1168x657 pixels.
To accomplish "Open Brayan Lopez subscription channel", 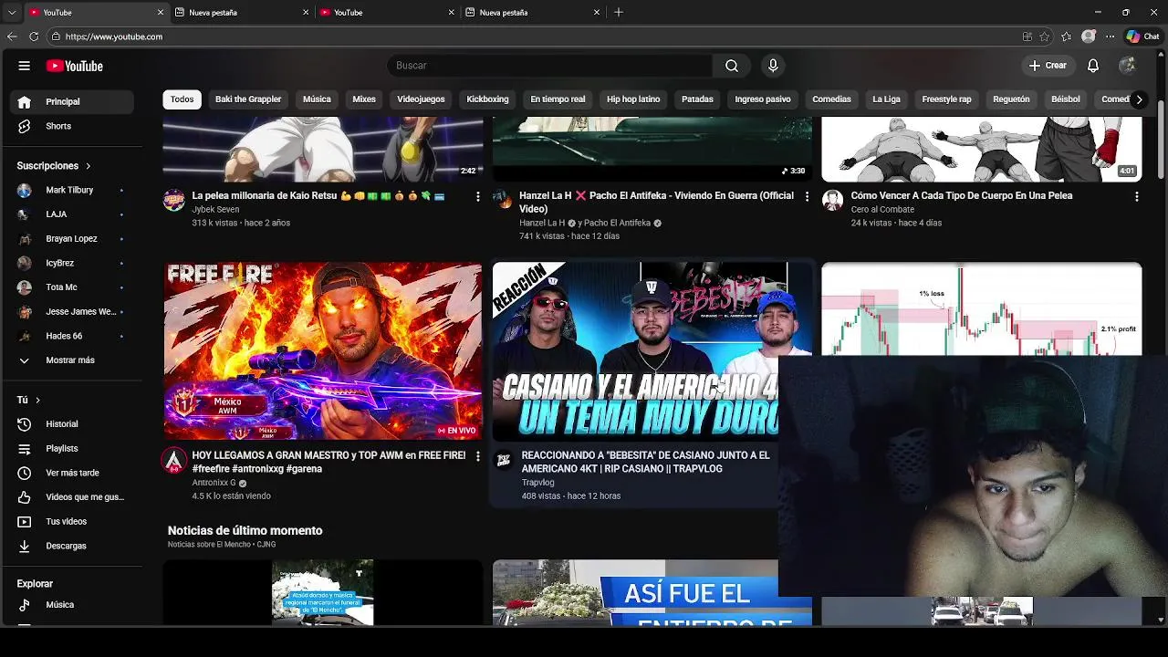I will tap(72, 239).
